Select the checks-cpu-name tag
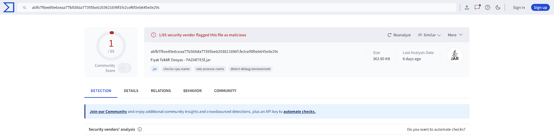Viewport: 554px width, 135px height. point(176,69)
